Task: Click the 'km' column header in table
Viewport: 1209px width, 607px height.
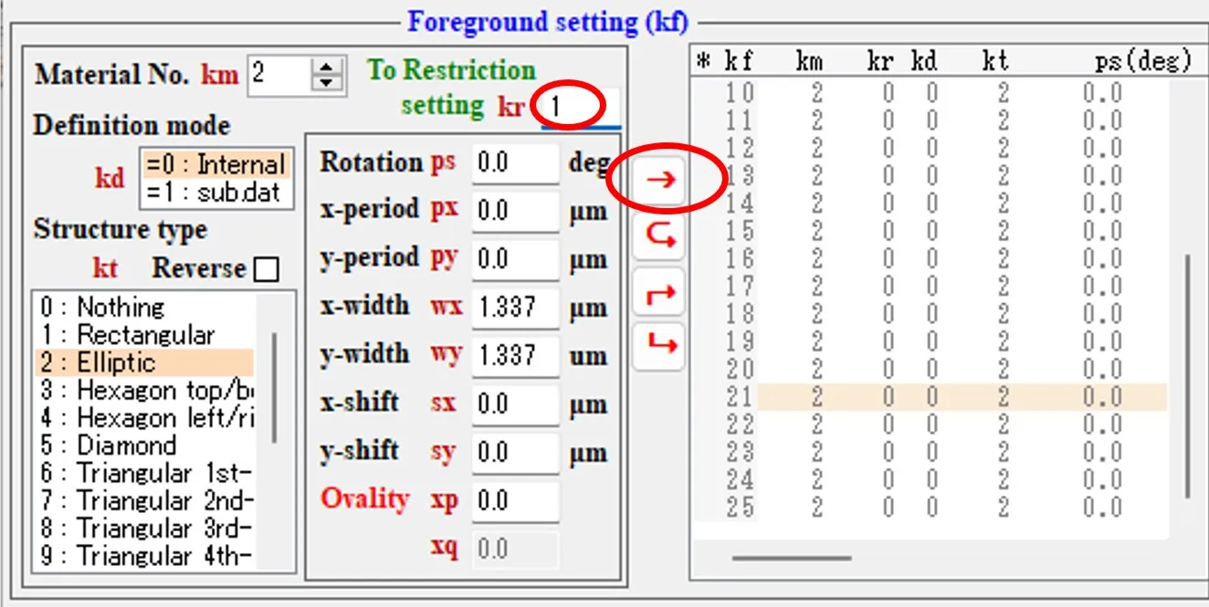Action: coord(809,61)
